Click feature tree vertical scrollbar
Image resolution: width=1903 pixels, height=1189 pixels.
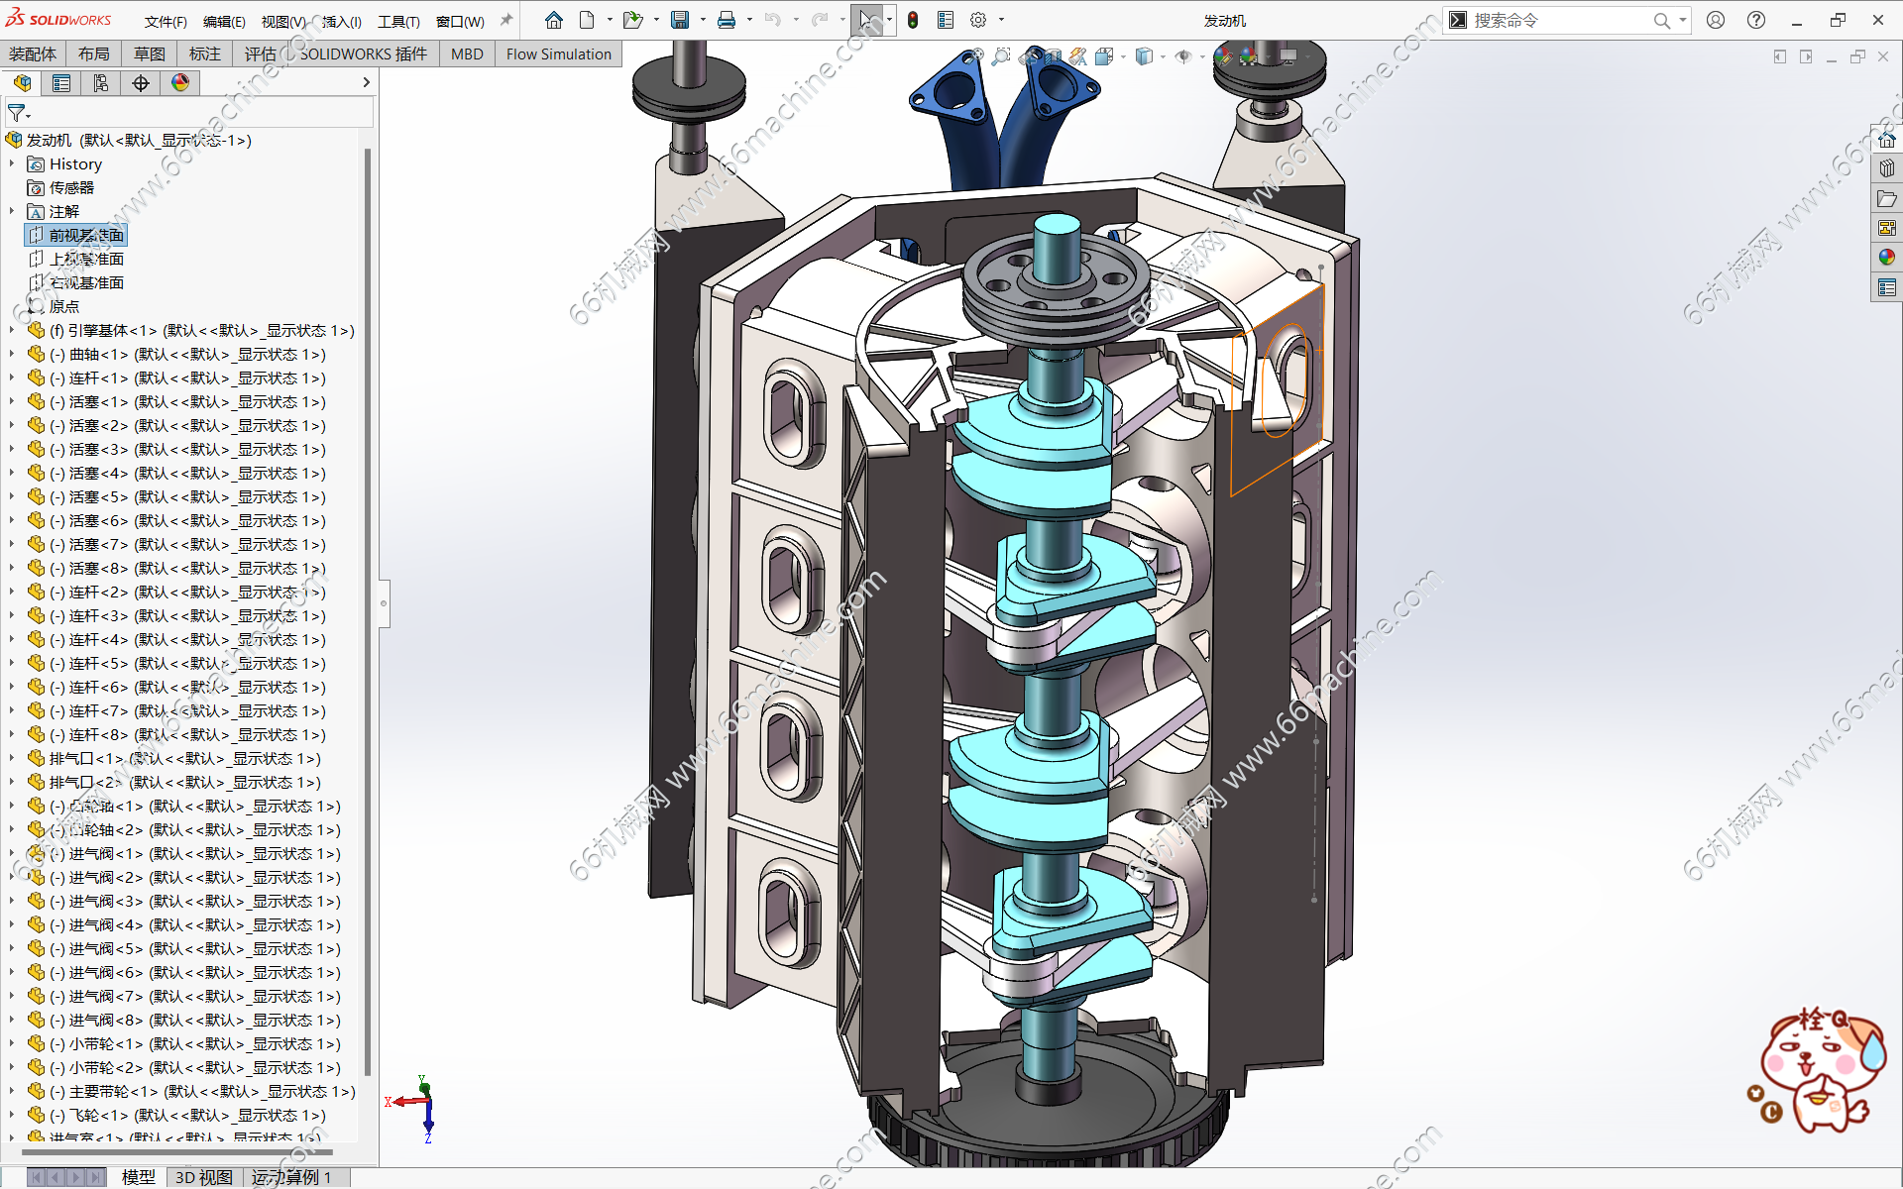368,609
